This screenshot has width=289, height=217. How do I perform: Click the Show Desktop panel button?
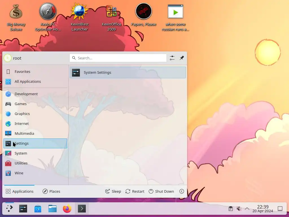tap(280, 209)
